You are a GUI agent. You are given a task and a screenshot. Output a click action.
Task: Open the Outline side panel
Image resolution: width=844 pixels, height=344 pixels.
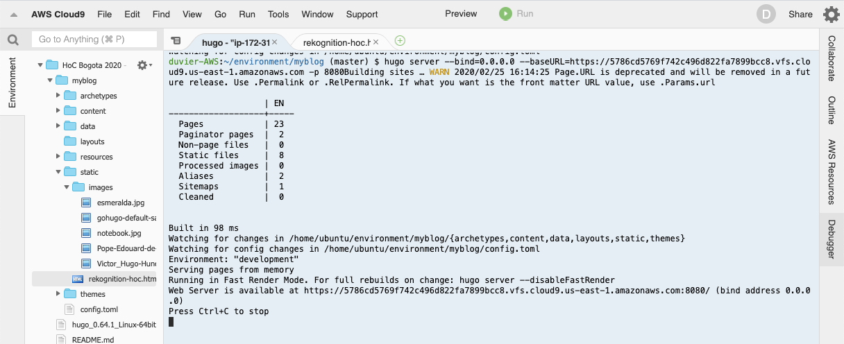832,110
